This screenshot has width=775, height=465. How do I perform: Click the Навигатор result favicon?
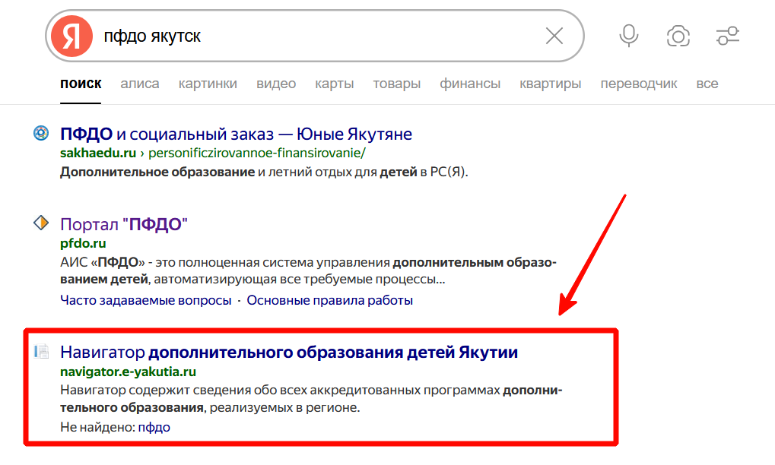41,352
